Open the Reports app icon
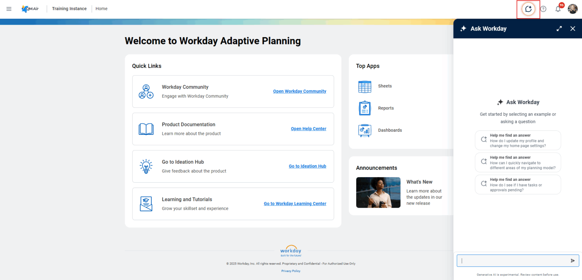Image resolution: width=582 pixels, height=280 pixels. pos(364,108)
